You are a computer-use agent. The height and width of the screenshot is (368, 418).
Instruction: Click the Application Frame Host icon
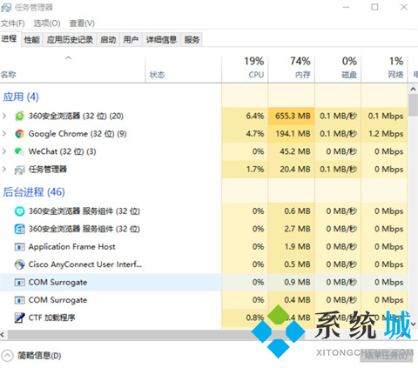pyautogui.click(x=19, y=247)
